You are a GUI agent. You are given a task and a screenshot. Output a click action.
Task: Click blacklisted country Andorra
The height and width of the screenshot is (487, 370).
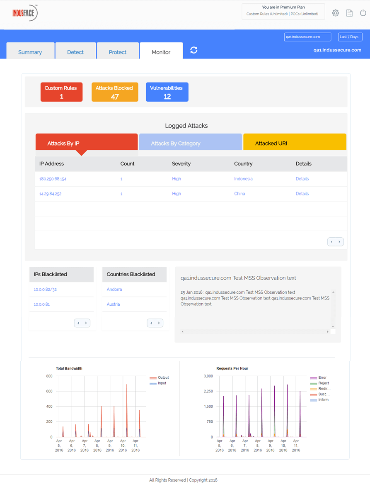(114, 290)
